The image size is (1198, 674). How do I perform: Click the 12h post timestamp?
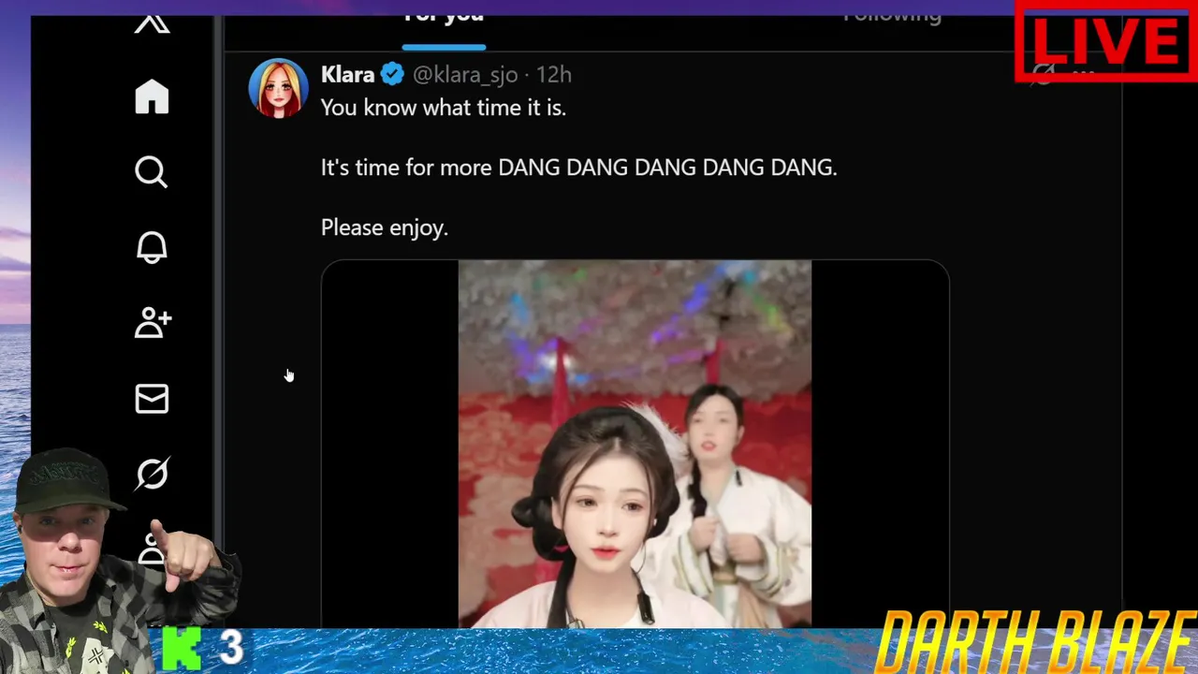pos(553,75)
